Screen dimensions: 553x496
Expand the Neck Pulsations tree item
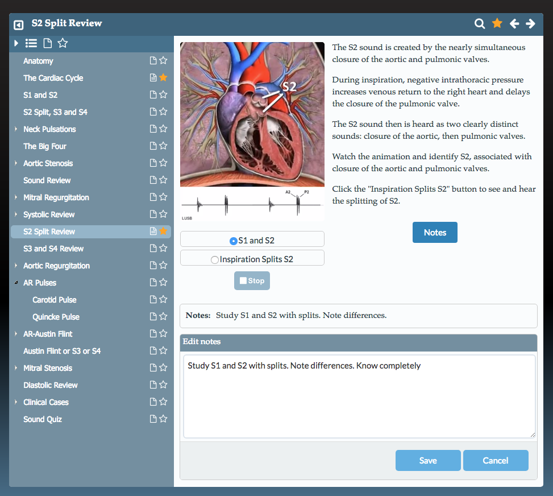coord(15,129)
